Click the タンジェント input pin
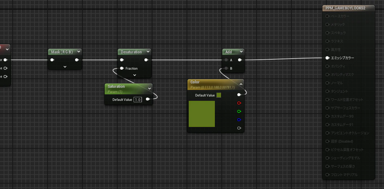Viewport: 384px width, 189px height. (x=327, y=91)
